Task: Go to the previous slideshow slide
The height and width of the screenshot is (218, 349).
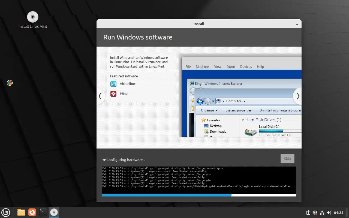Action: click(100, 96)
